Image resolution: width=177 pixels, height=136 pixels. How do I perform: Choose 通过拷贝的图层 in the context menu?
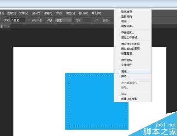tap(133, 44)
